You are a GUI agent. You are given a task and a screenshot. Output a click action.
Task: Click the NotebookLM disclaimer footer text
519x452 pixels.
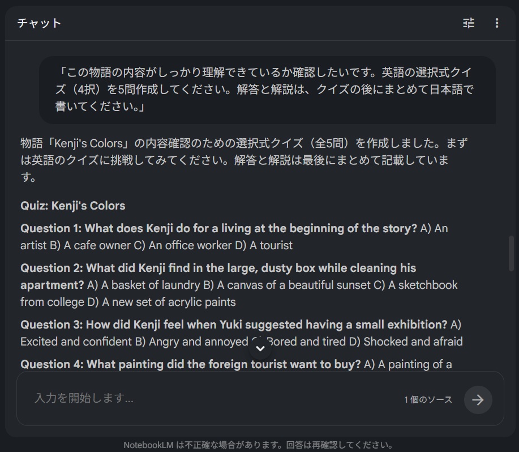[x=259, y=445]
